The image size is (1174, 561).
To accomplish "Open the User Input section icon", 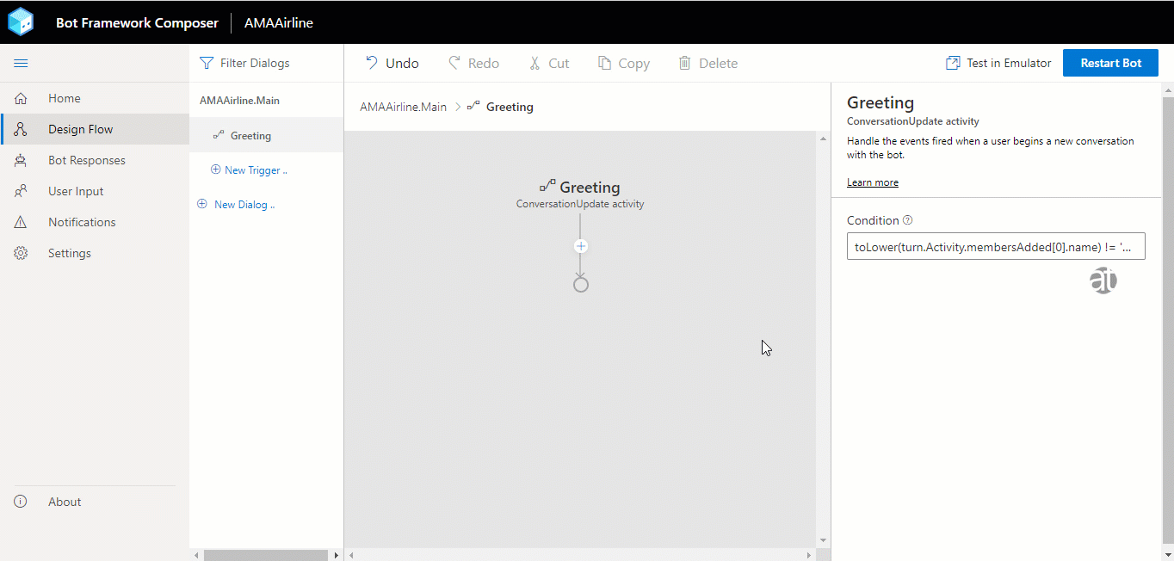I will click(21, 191).
